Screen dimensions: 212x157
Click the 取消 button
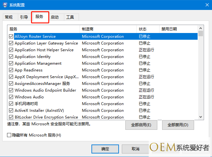[x=135, y=149]
